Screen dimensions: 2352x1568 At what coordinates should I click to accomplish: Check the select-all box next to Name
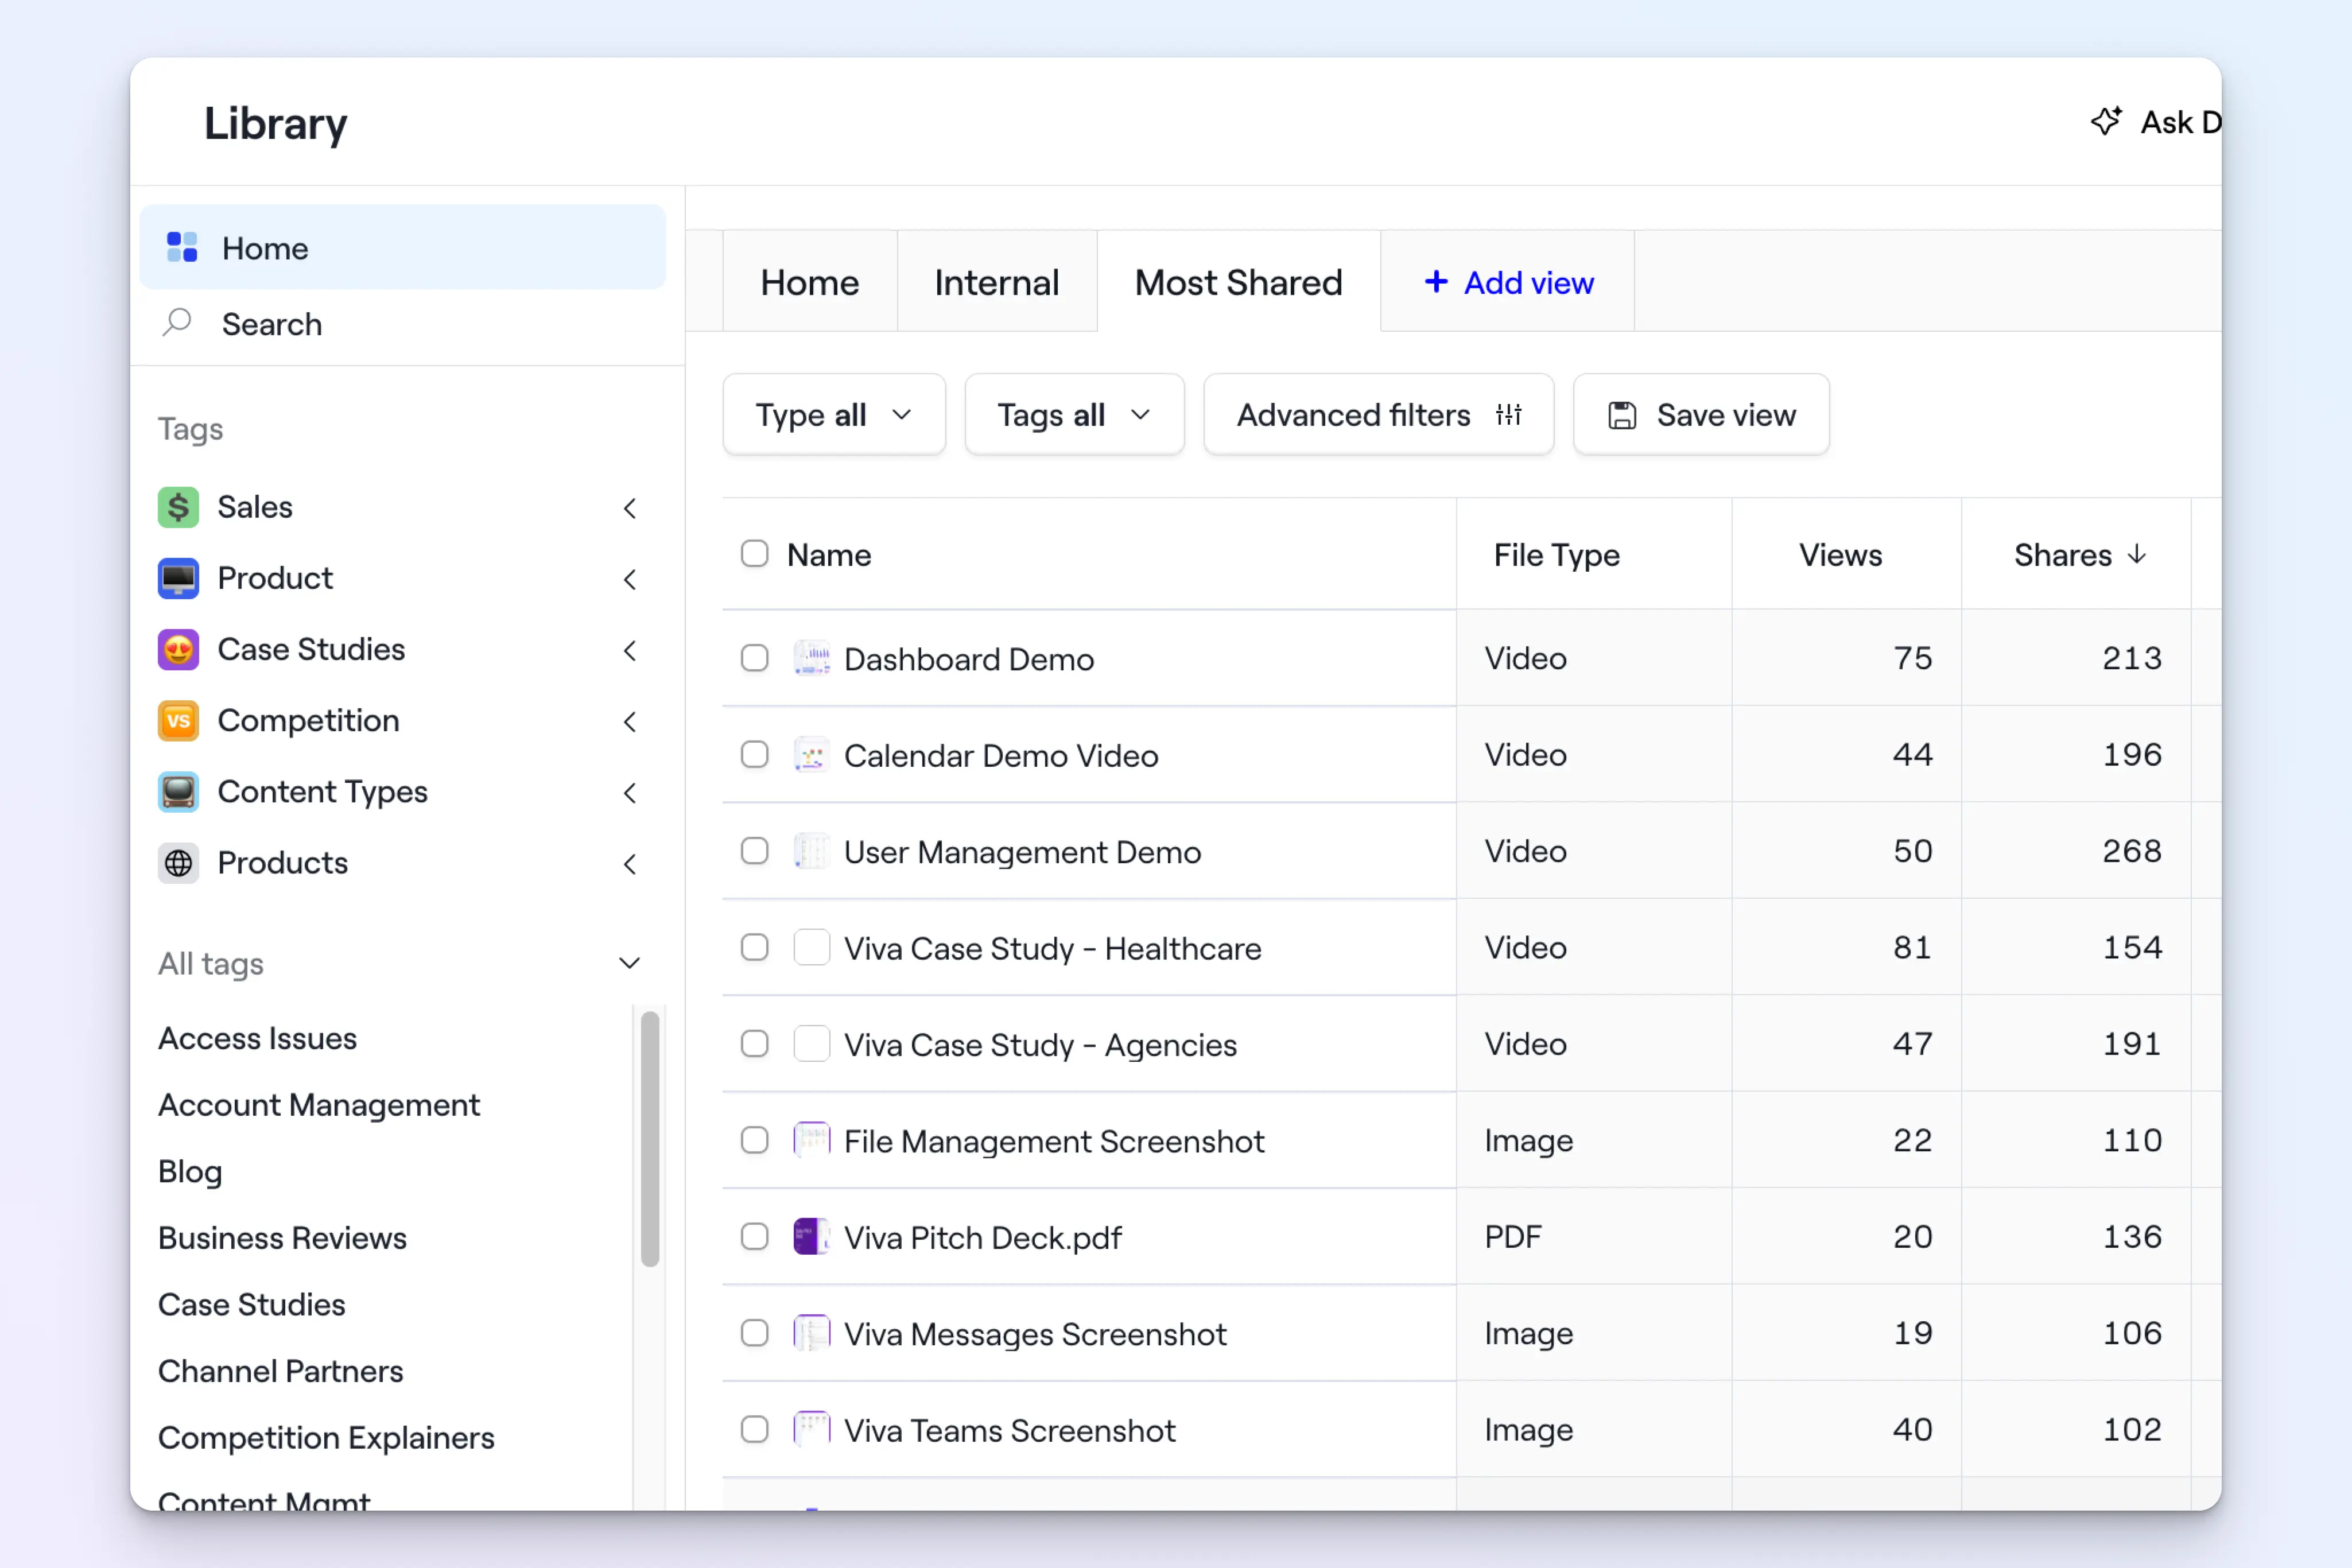[x=754, y=554]
